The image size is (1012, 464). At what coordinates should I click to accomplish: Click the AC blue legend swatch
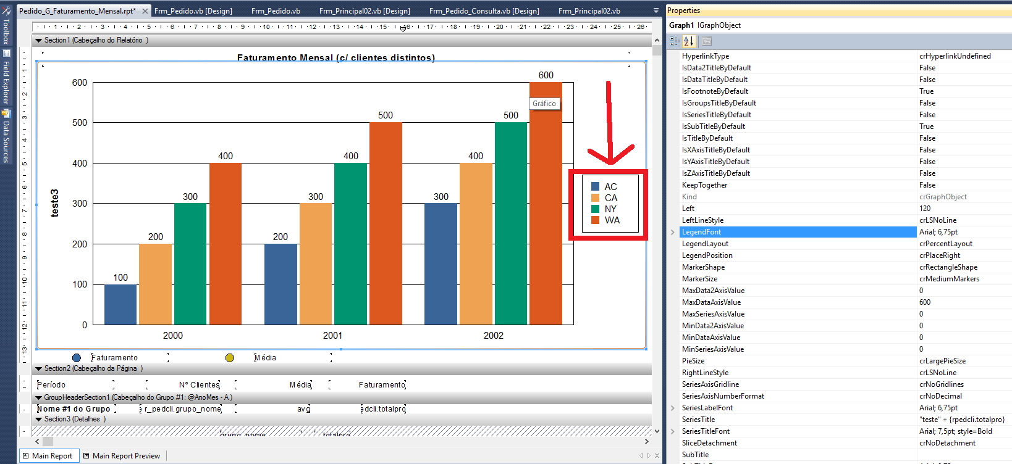(x=596, y=186)
